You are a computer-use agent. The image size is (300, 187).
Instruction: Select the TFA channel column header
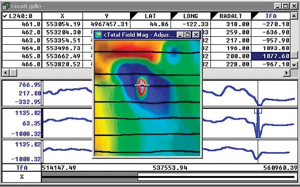(271, 16)
